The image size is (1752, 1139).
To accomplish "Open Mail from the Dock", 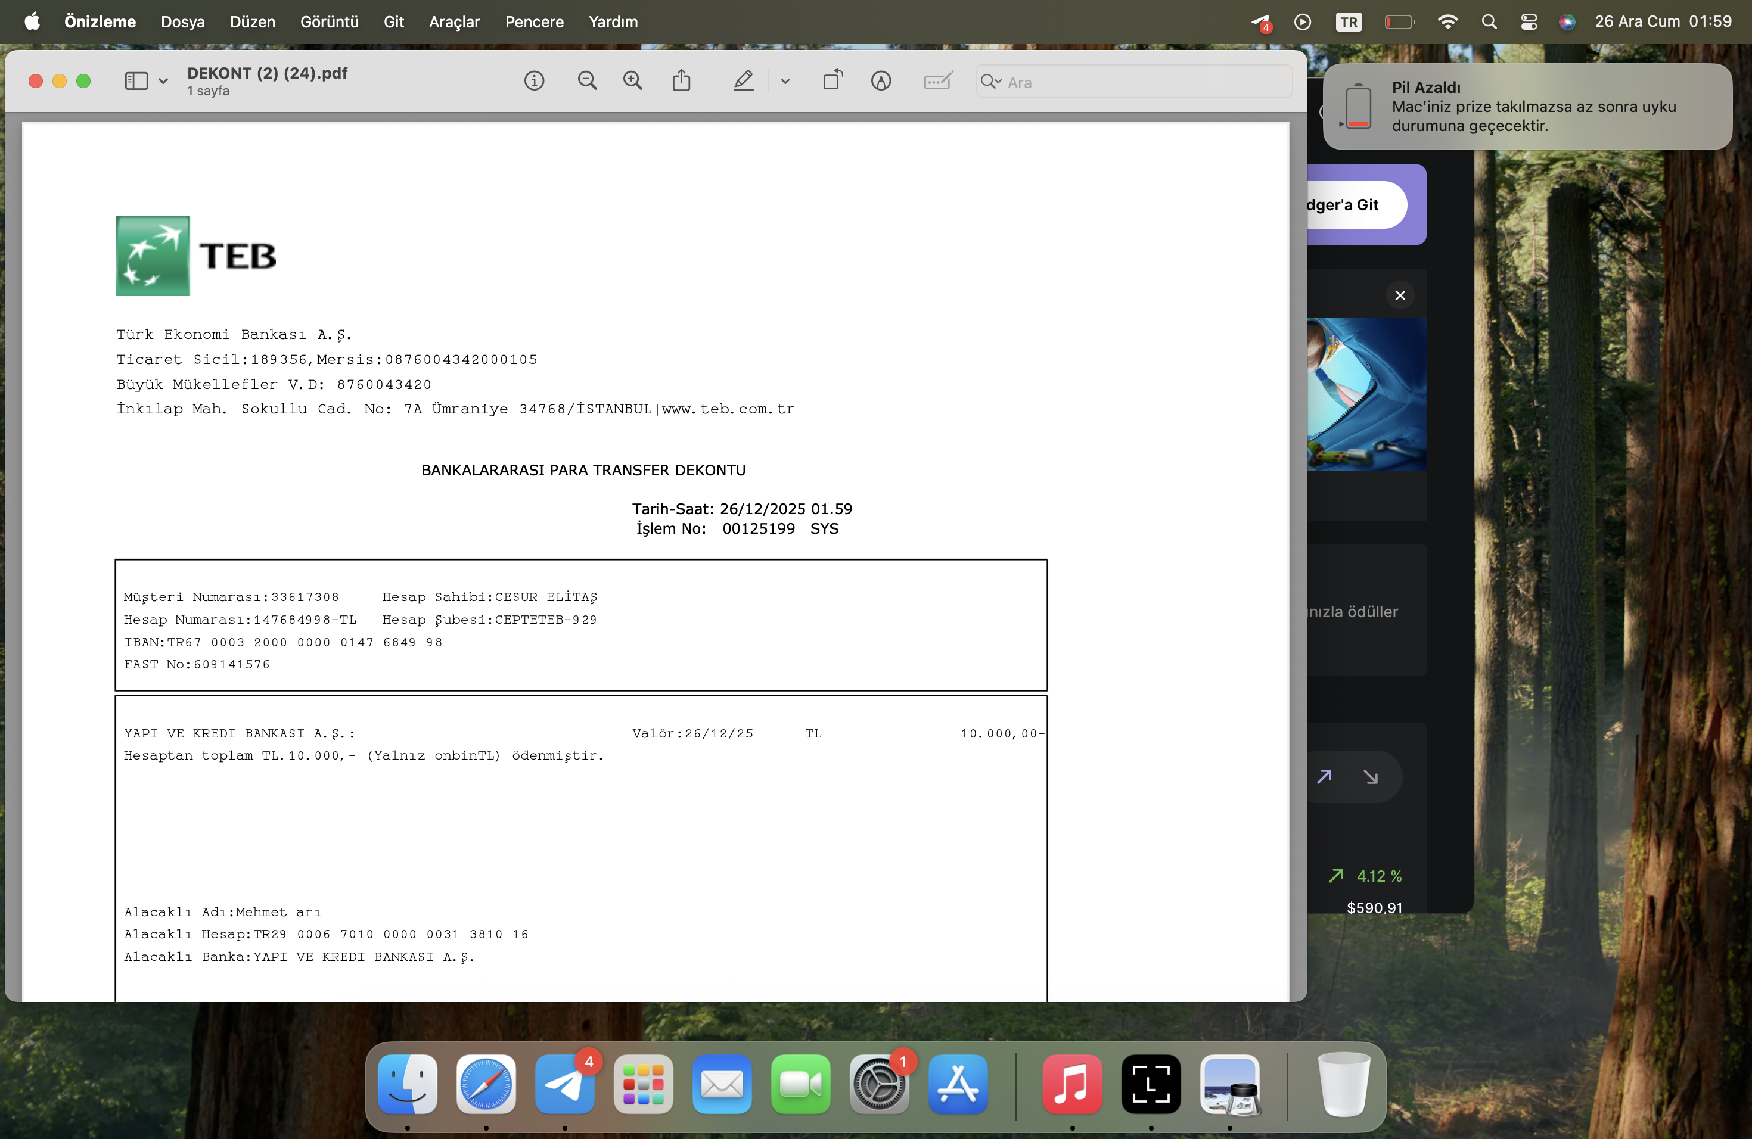I will coord(722,1085).
